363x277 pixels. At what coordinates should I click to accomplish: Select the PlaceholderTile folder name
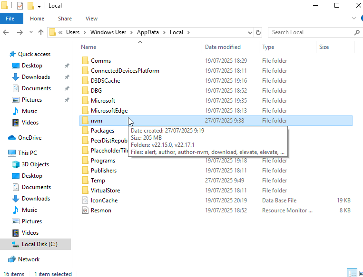109,151
